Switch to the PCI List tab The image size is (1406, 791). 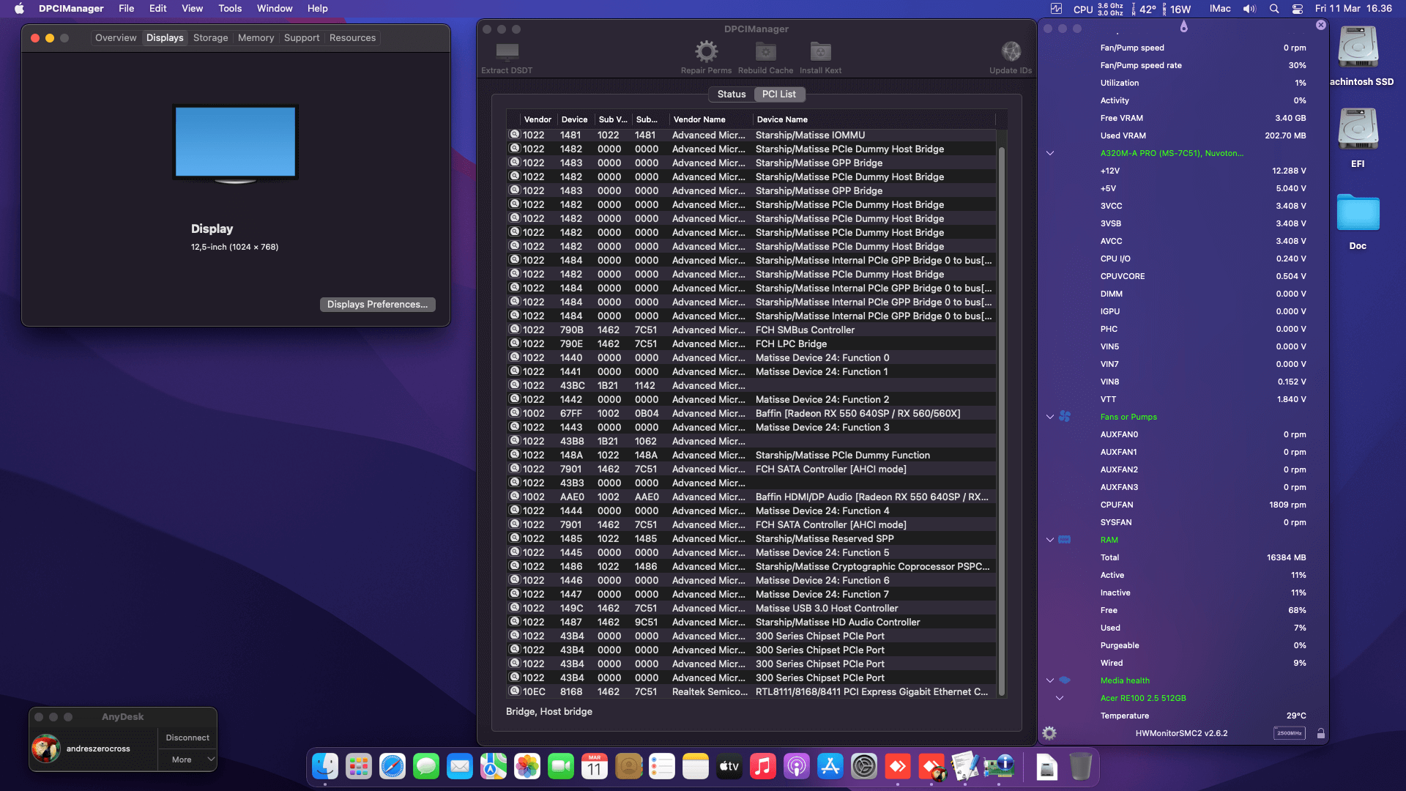(779, 94)
